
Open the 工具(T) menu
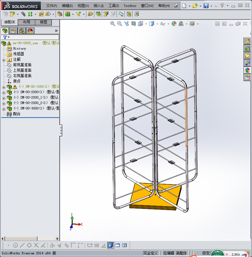114,6
